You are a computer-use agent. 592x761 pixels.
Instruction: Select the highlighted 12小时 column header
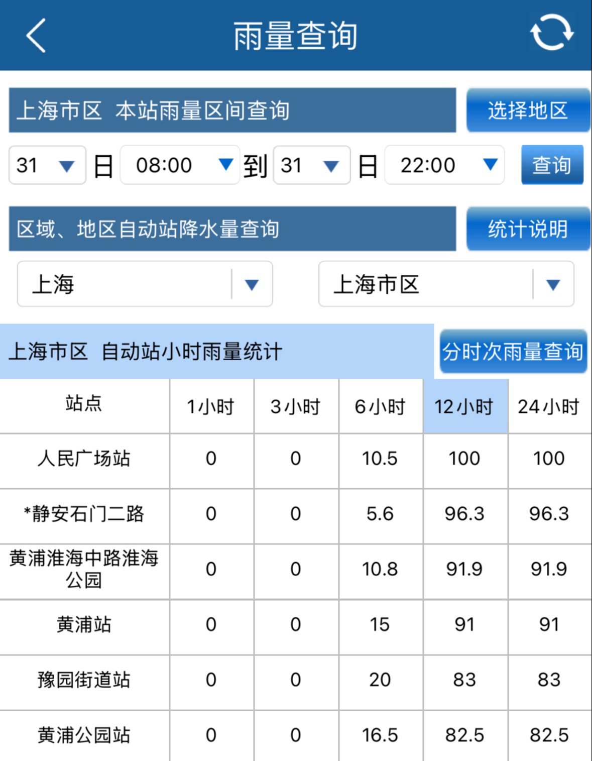click(x=465, y=406)
